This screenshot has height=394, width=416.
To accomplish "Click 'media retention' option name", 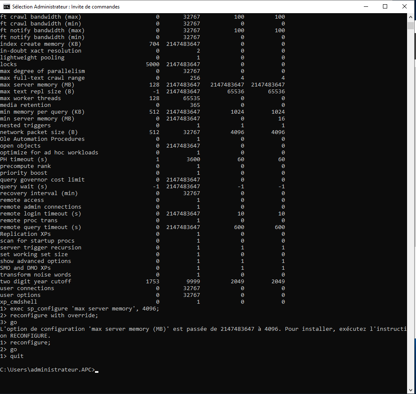I will [x=25, y=105].
